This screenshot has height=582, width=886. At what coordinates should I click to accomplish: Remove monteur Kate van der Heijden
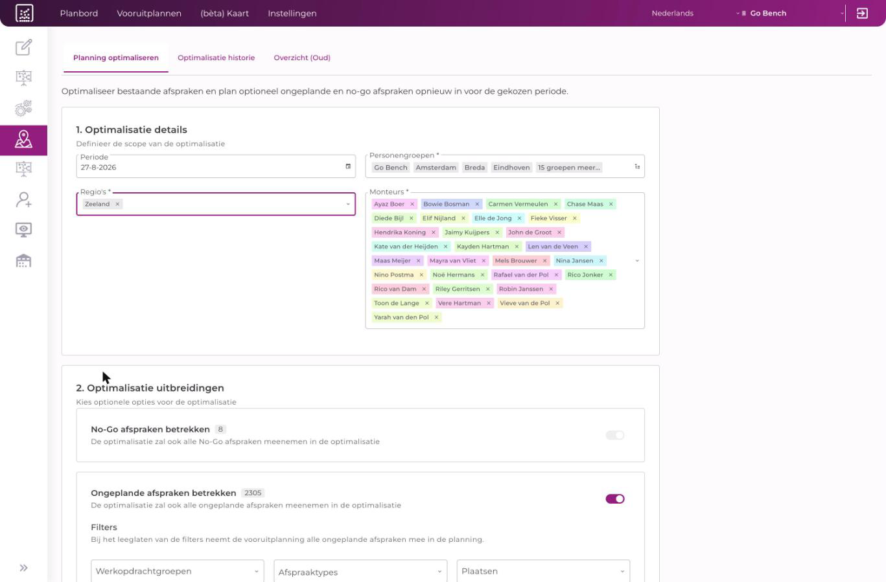445,247
